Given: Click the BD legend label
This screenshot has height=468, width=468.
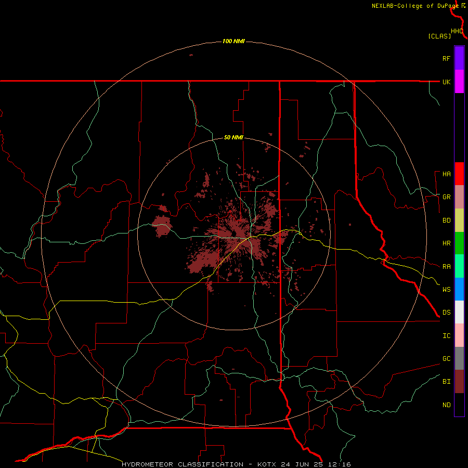Looking at the screenshot, I should [446, 220].
